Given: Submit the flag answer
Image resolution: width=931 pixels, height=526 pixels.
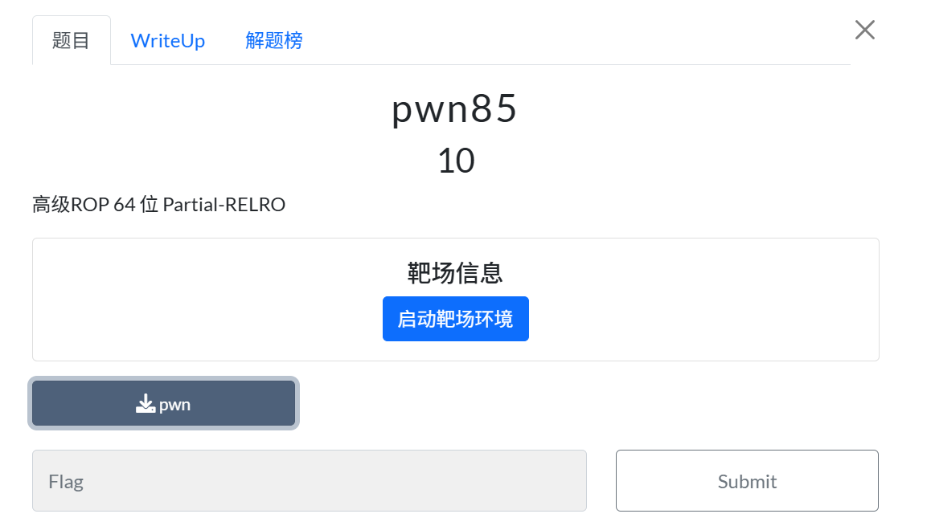Looking at the screenshot, I should click(x=746, y=480).
